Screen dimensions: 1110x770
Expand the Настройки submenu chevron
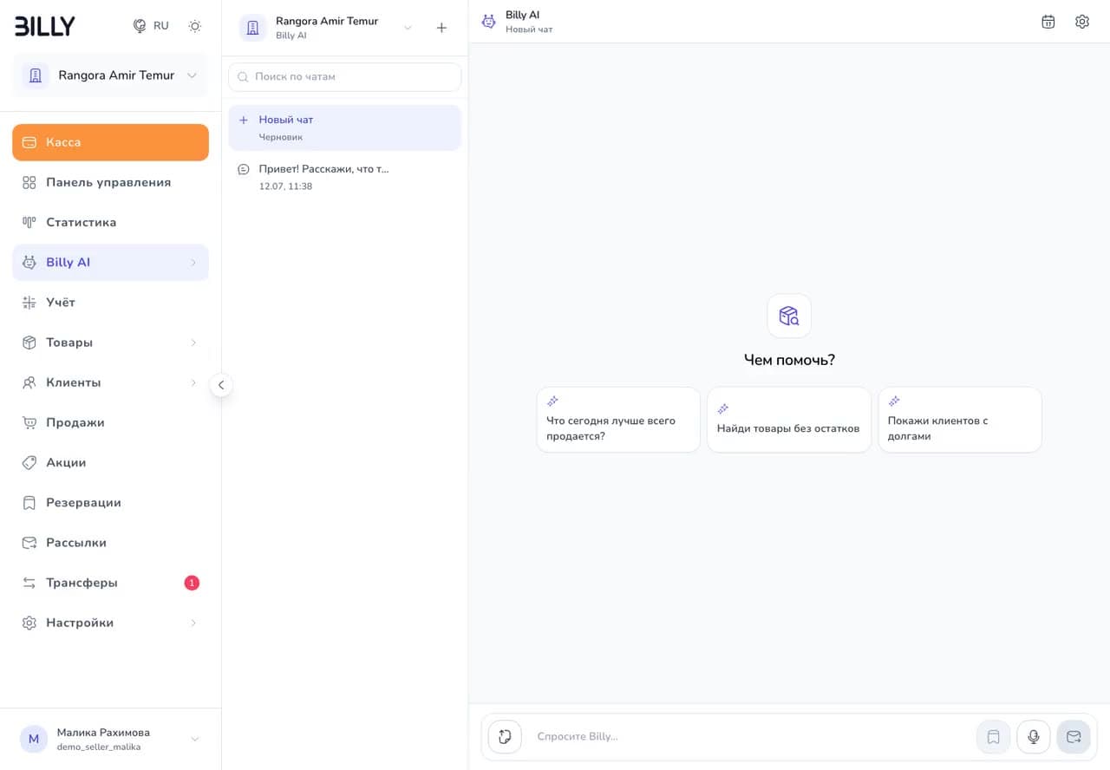point(193,623)
